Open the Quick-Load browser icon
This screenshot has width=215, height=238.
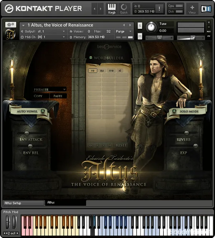click(124, 8)
